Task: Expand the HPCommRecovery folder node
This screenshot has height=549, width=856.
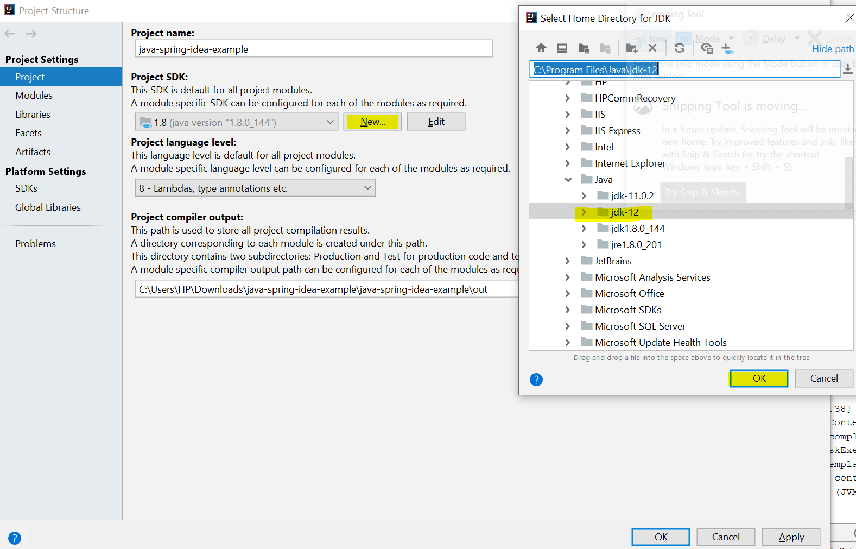Action: coord(568,98)
